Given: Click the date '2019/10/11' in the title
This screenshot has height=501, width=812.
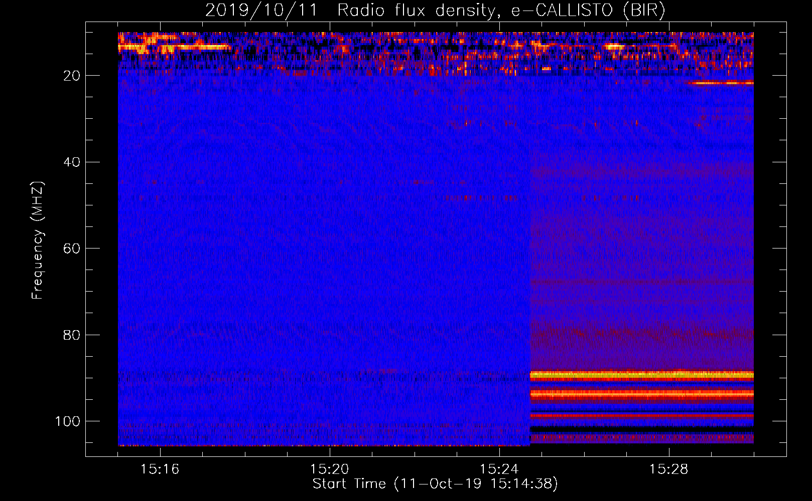Looking at the screenshot, I should pos(261,11).
